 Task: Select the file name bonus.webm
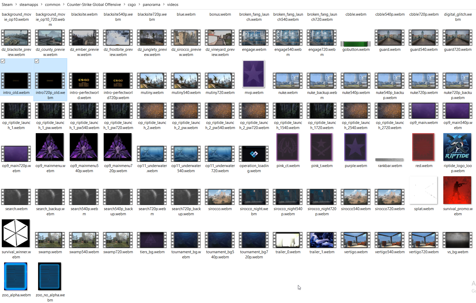(x=220, y=14)
